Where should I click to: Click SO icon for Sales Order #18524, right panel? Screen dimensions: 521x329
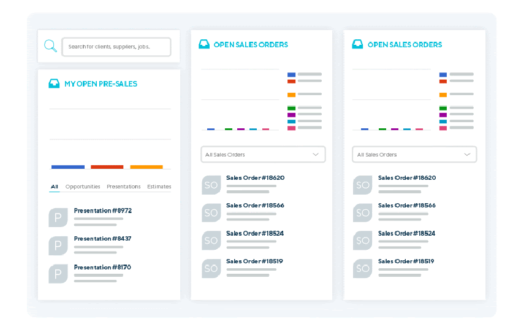point(362,241)
